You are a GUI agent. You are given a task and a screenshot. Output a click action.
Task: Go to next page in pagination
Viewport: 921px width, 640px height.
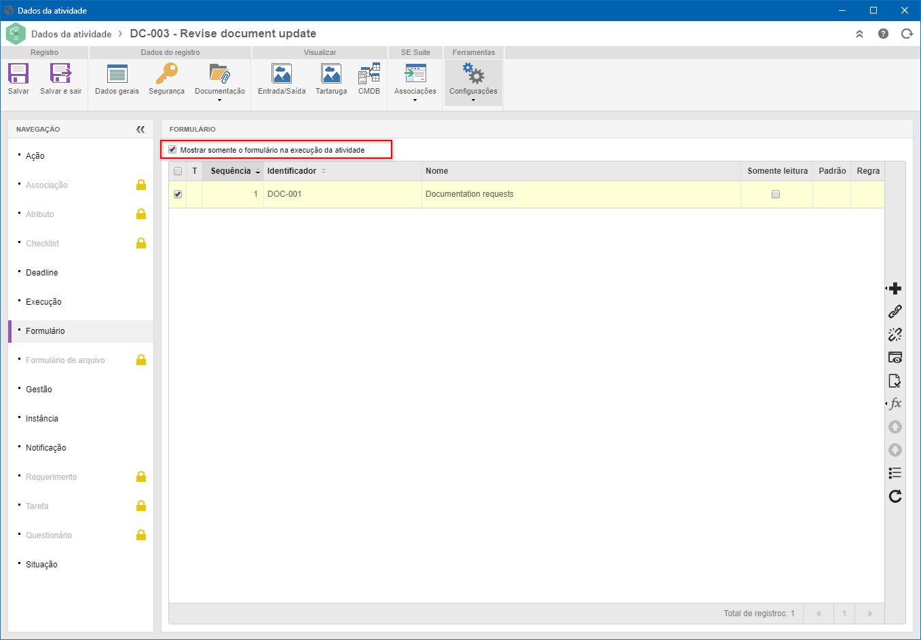click(x=870, y=614)
